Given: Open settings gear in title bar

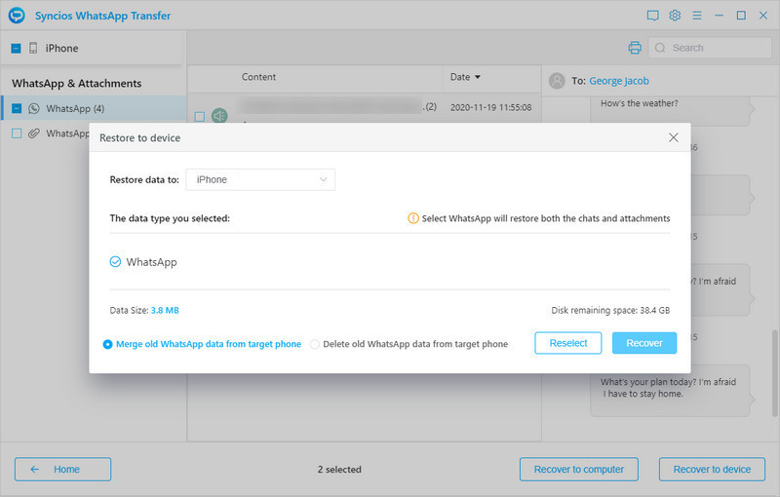Looking at the screenshot, I should pos(675,16).
